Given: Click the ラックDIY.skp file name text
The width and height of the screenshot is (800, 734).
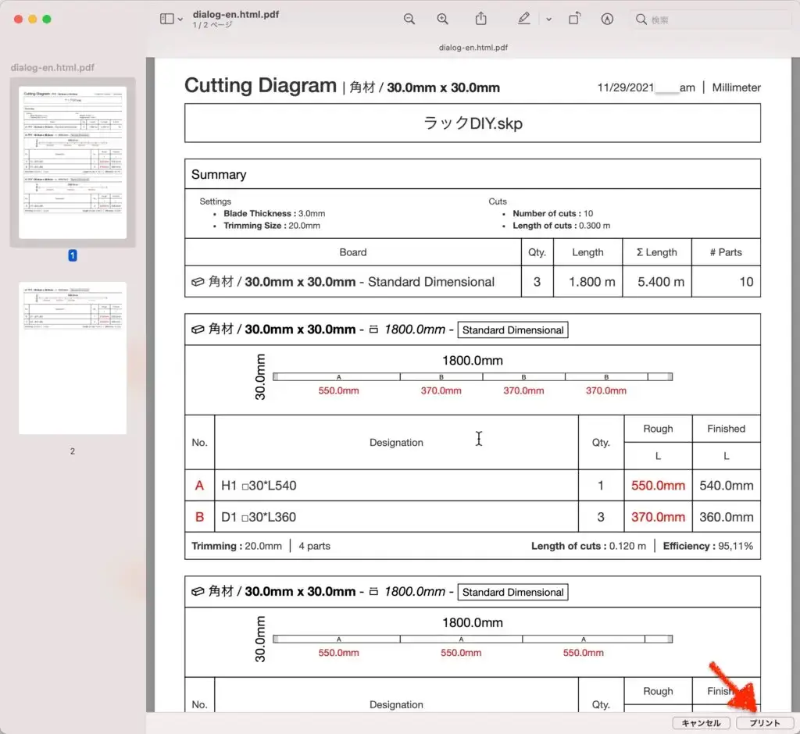Looking at the screenshot, I should point(473,123).
